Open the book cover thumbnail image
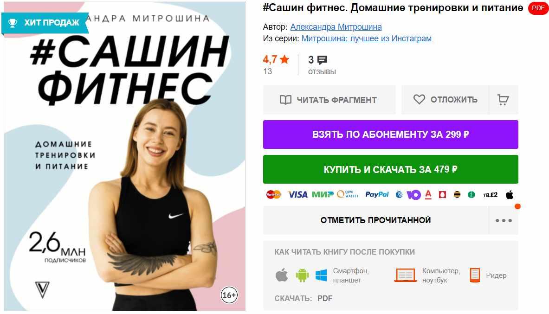Viewport: 549px width, 314px height. tap(125, 156)
